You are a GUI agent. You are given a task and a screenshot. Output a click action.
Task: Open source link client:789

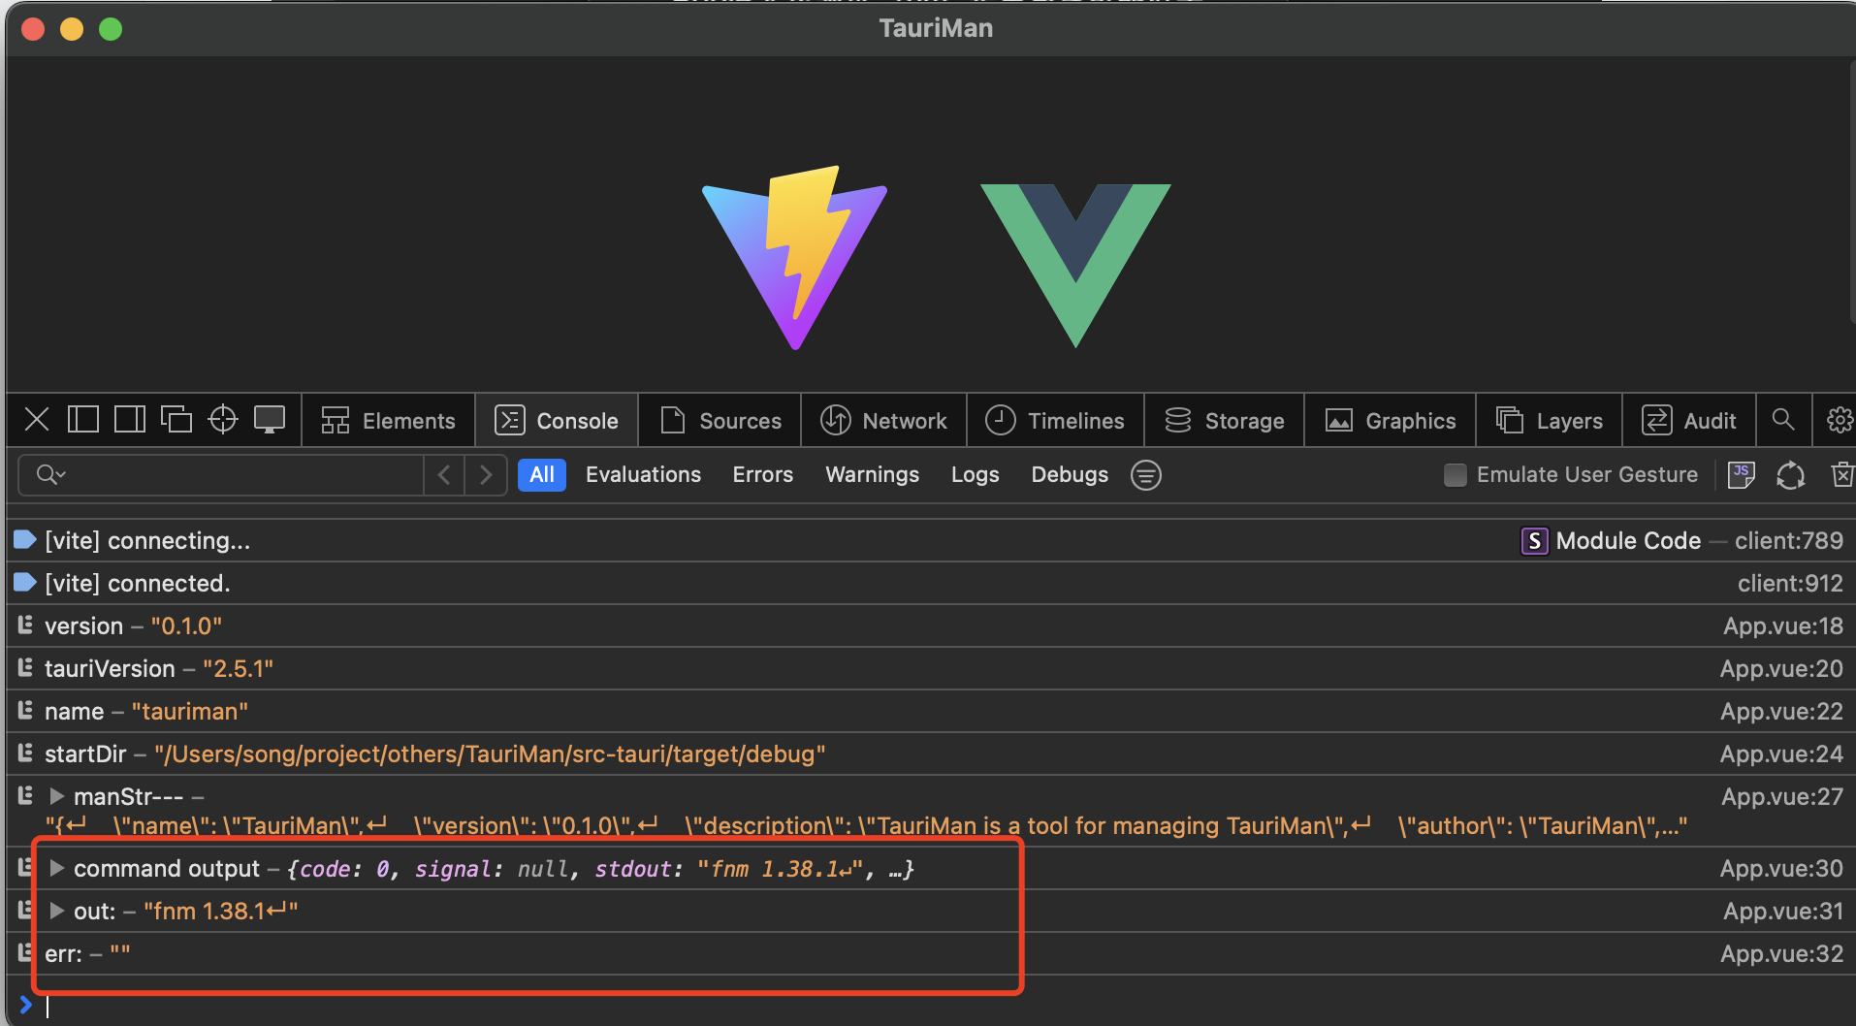pos(1789,540)
